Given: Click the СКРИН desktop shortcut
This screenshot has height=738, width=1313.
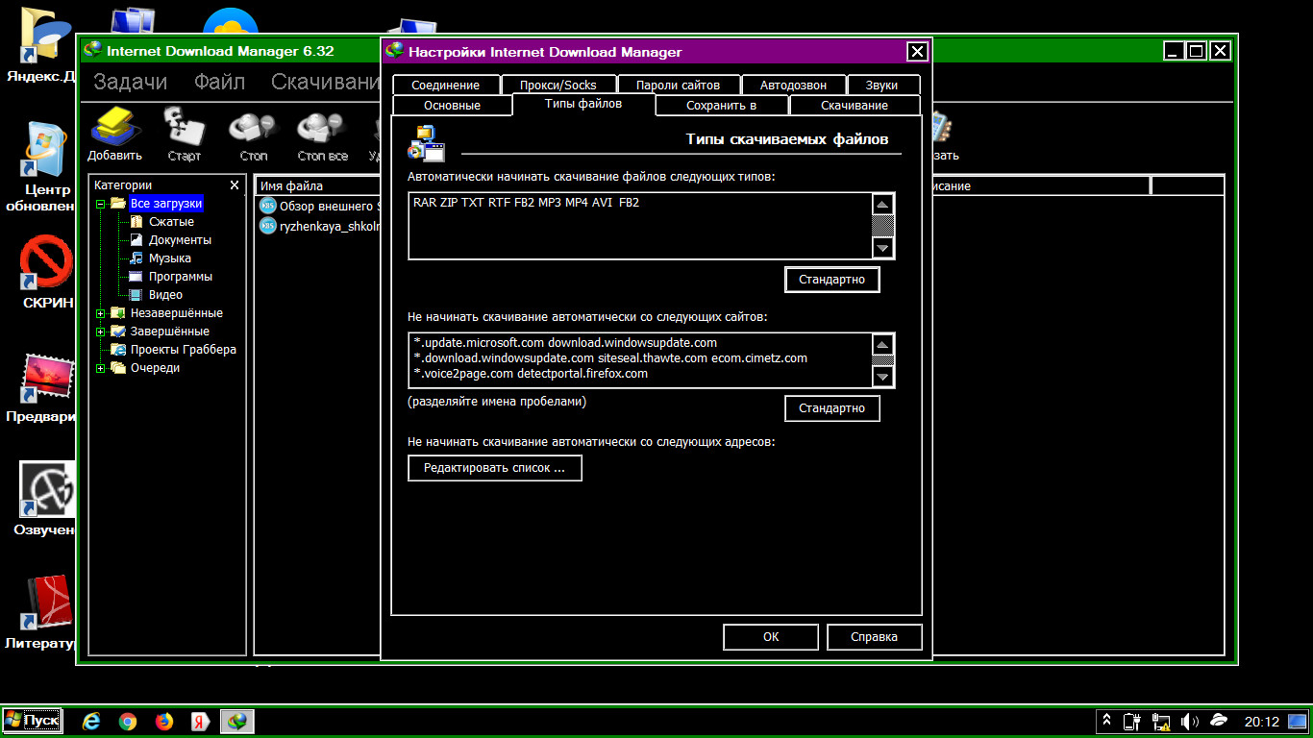Looking at the screenshot, I should tap(46, 274).
